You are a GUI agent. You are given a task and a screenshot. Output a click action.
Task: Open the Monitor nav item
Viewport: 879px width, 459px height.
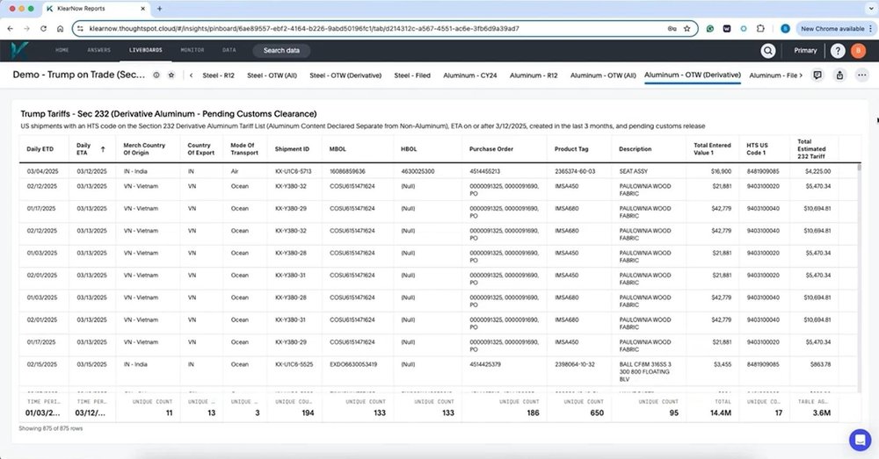click(x=193, y=50)
